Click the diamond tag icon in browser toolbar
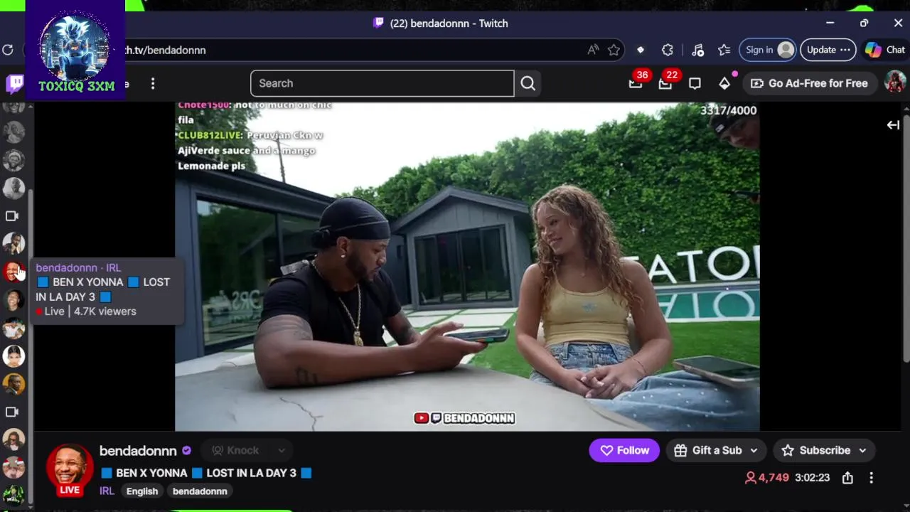 [x=641, y=50]
